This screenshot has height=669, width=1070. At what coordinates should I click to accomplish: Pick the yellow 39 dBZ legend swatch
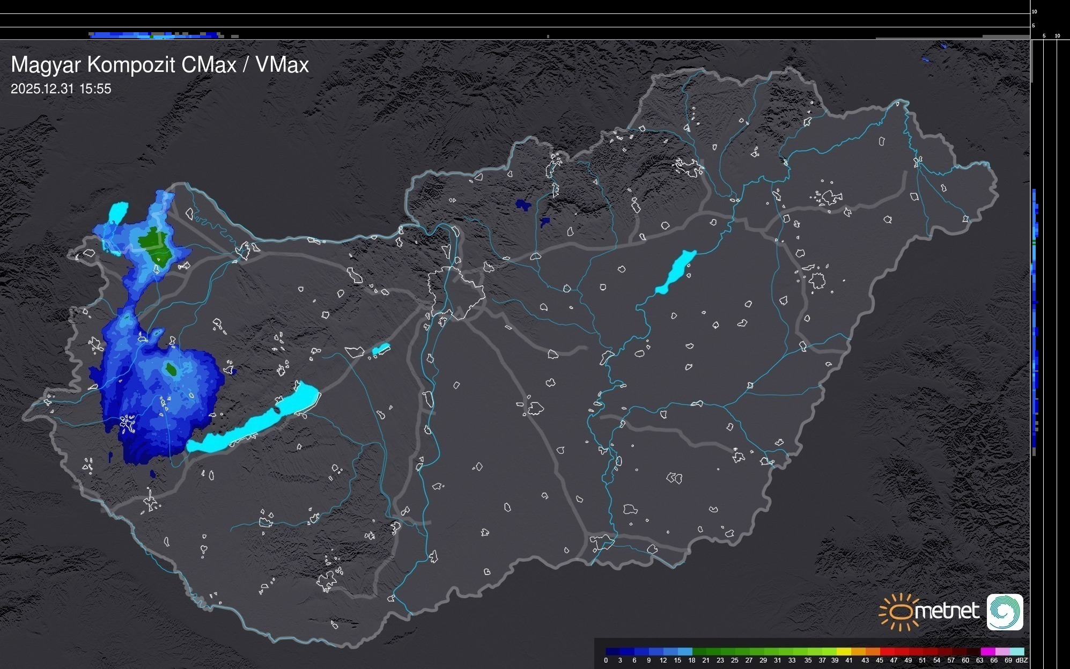[x=844, y=651]
